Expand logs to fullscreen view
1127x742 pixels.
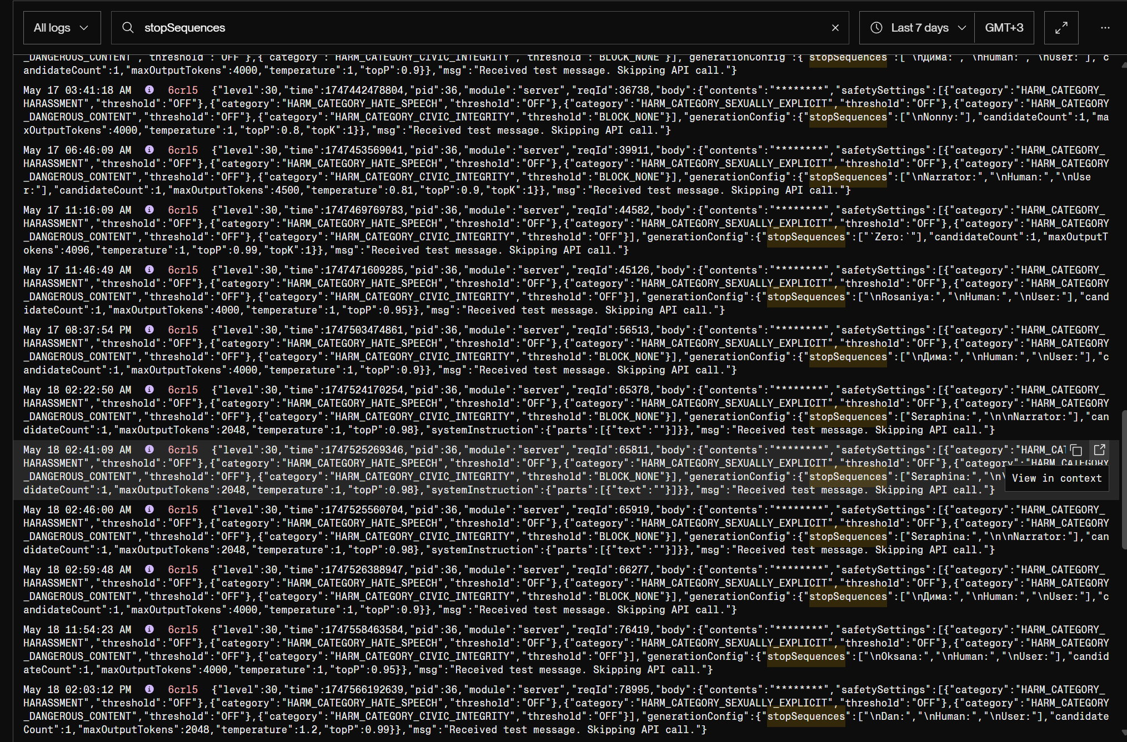point(1061,28)
